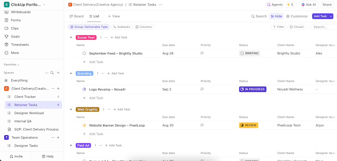Collapse the Web Graphic group

pyautogui.click(x=71, y=110)
